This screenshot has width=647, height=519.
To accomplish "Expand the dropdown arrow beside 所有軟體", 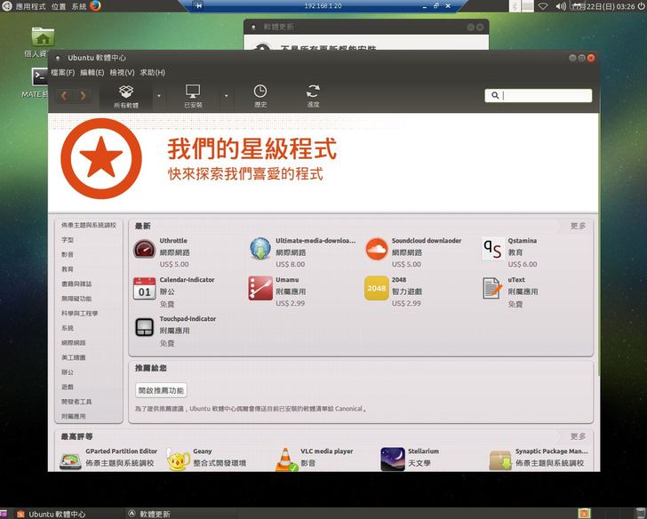I will tap(159, 96).
